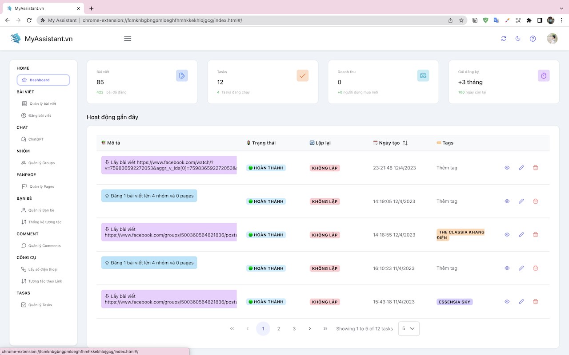Viewport: 569px width, 355px height.
Task: Click the Lặp lại column header
Action: (320, 143)
